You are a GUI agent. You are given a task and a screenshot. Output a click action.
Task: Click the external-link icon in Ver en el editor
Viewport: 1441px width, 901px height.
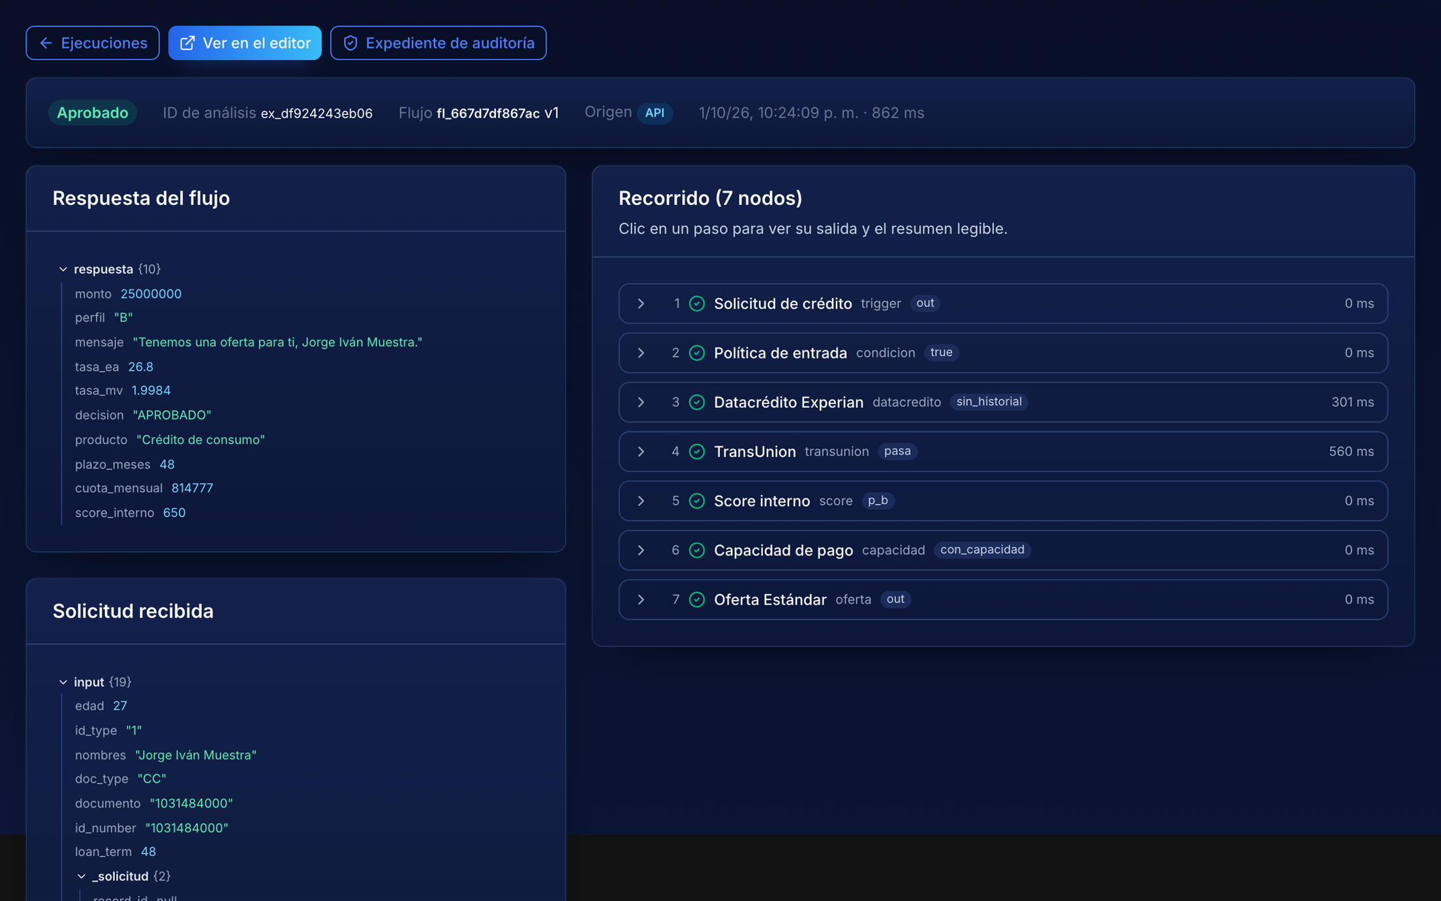[187, 43]
